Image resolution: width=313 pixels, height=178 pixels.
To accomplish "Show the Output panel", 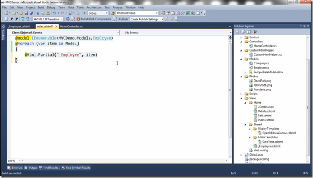I will tap(31, 168).
